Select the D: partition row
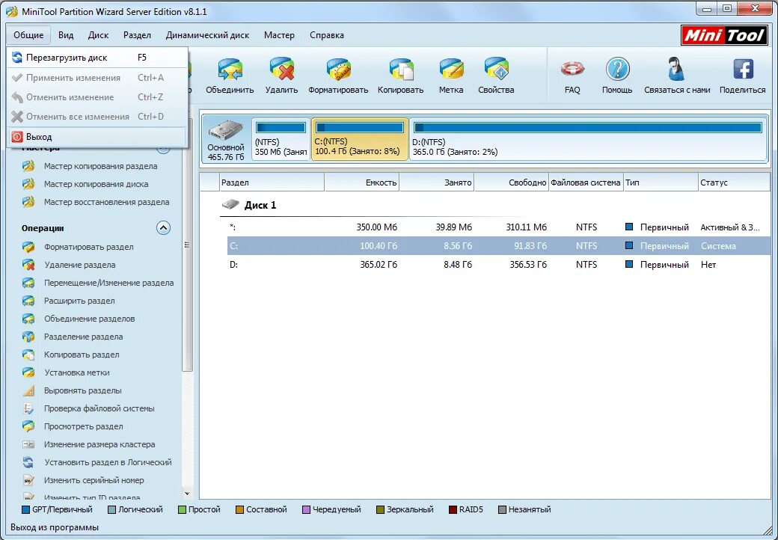Screen dimensions: 778x540 click(499, 265)
